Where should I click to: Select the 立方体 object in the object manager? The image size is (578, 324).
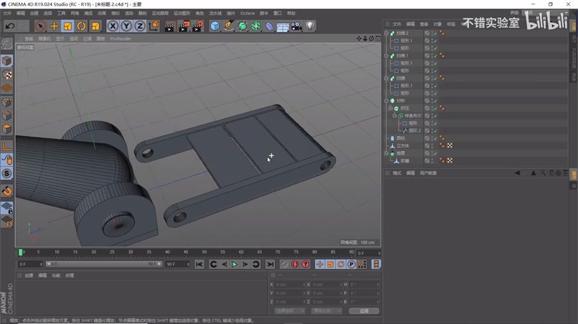click(x=403, y=146)
